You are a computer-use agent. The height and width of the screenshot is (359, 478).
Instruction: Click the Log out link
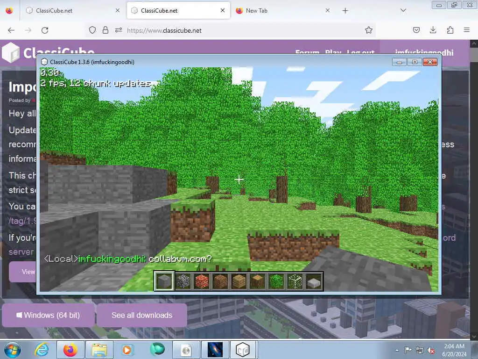(360, 52)
